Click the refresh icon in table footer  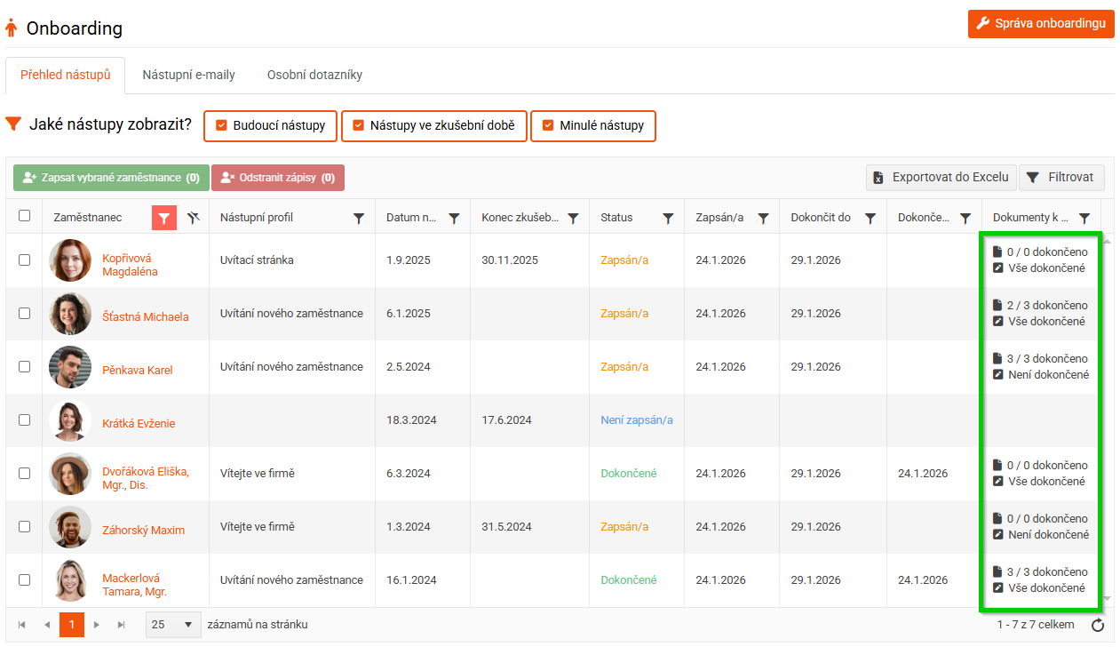1098,625
